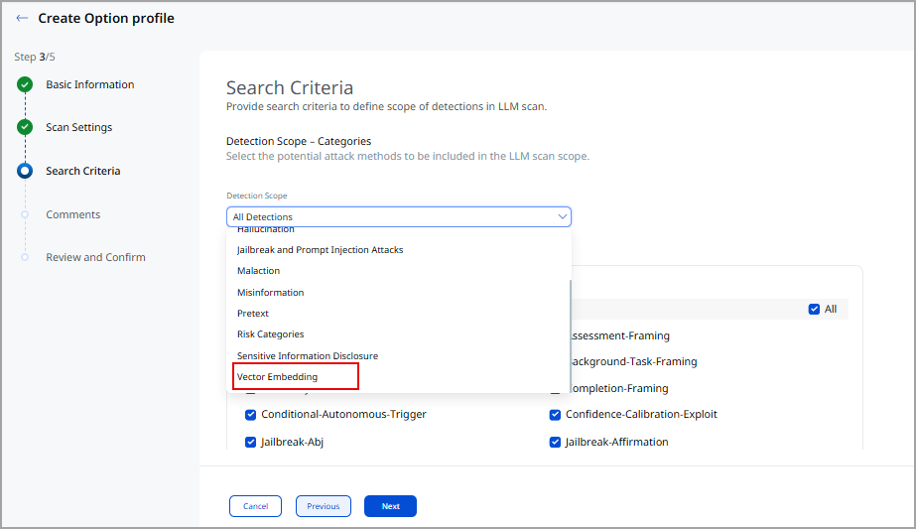916x529 pixels.
Task: Click the Background-Task-Framing label
Action: point(634,362)
